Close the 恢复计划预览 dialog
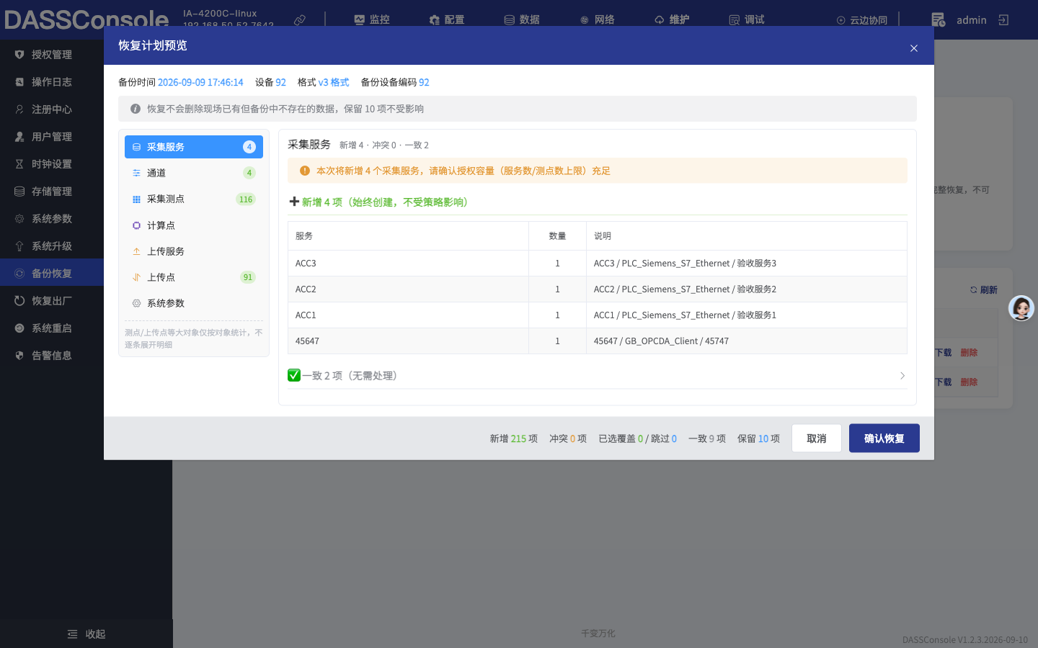This screenshot has height=648, width=1038. click(914, 48)
